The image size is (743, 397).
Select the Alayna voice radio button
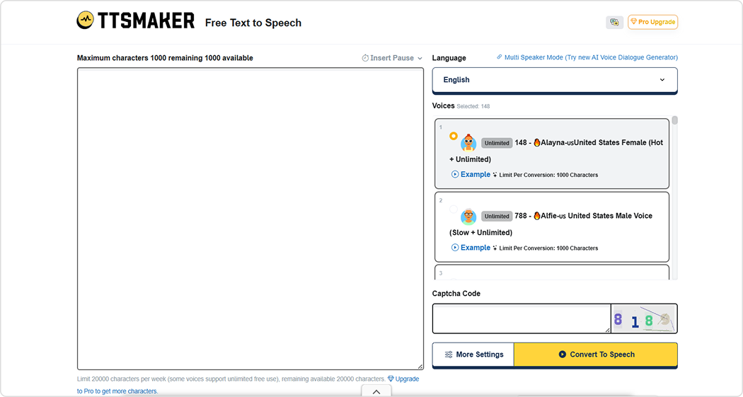coord(454,136)
